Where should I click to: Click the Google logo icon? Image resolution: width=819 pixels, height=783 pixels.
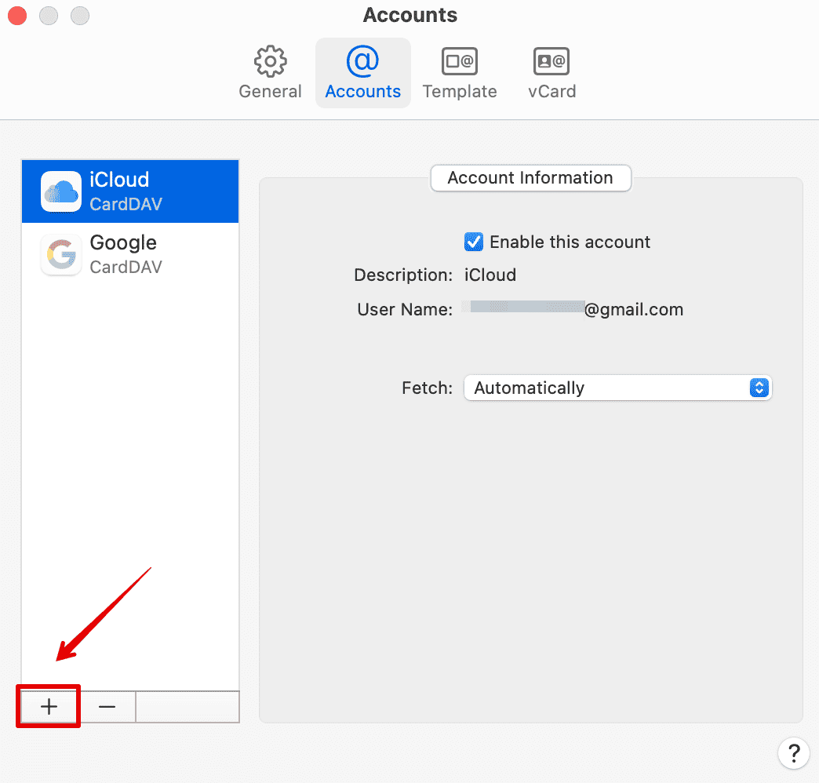61,255
